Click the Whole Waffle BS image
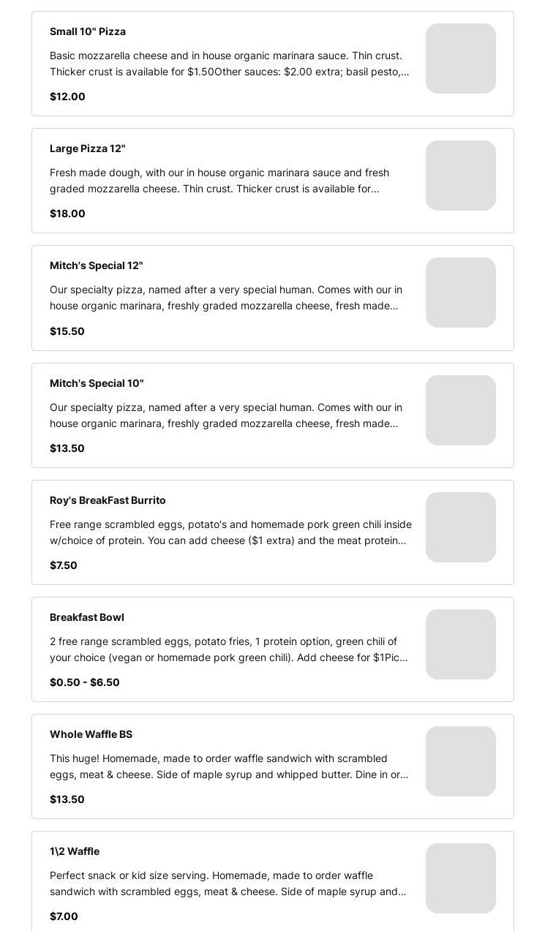 point(460,761)
